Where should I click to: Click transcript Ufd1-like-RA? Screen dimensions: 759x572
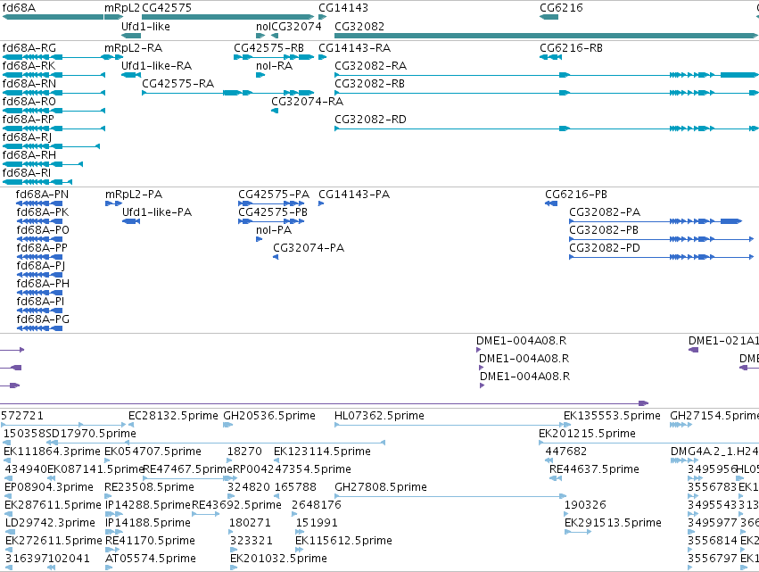(x=156, y=66)
